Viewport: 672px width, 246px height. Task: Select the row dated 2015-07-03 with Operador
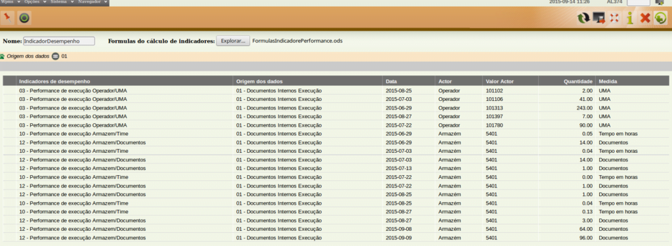pyautogui.click(x=336, y=99)
